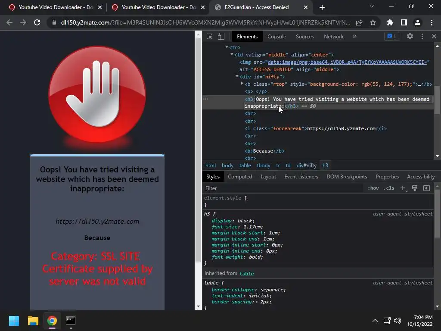
Task: Select the forcebreak i element line
Action: (315, 128)
